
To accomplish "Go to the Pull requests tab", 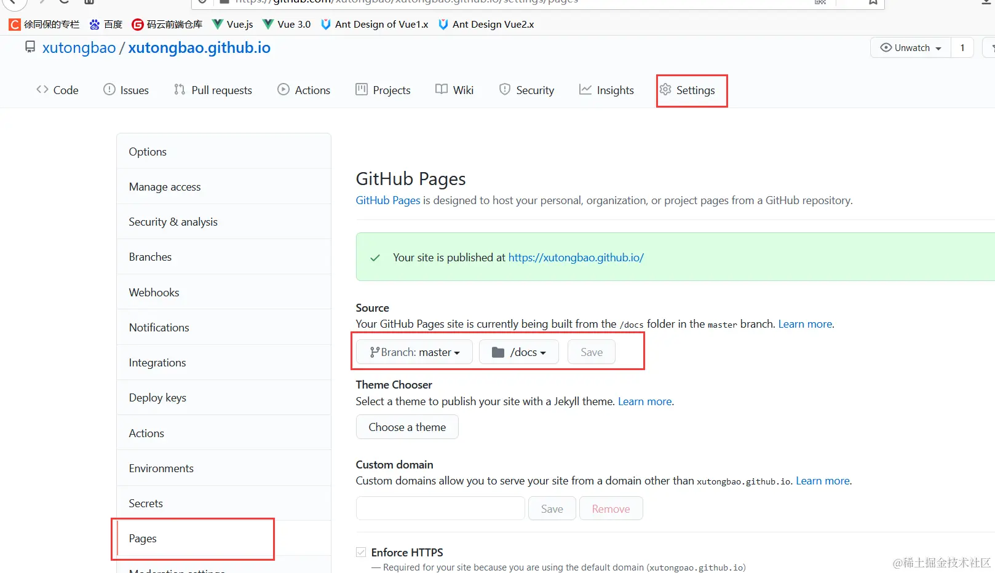I will [x=213, y=90].
